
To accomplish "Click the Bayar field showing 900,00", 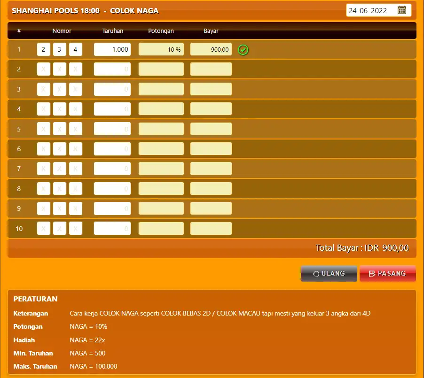I will pyautogui.click(x=211, y=49).
